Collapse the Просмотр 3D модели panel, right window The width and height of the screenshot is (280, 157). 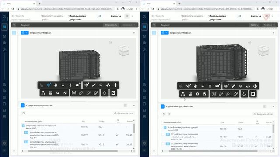[273, 33]
